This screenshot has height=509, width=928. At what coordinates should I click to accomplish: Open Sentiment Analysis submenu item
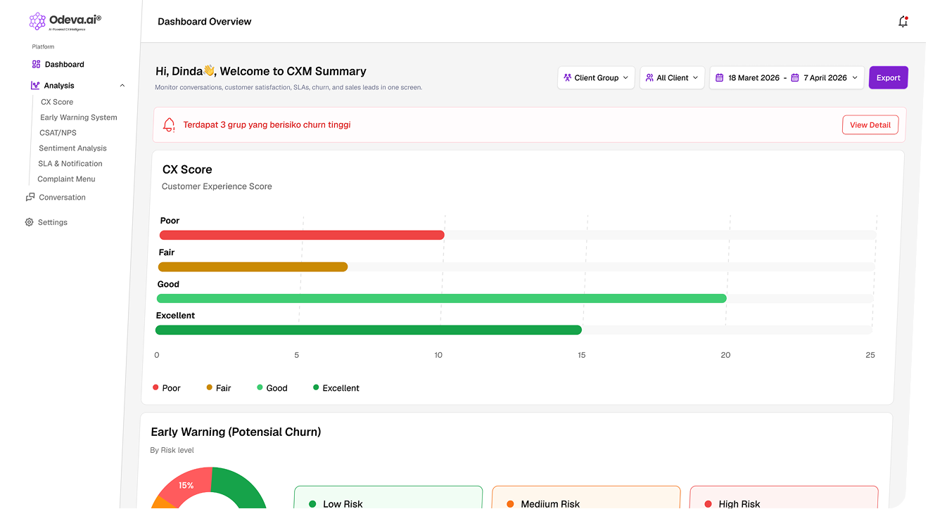(73, 148)
